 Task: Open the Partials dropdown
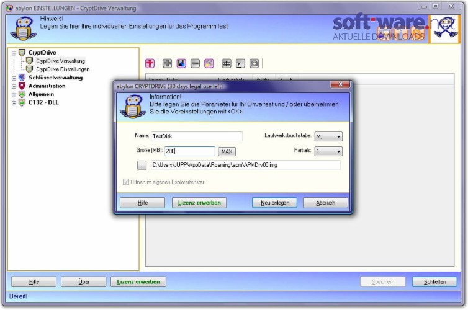click(328, 151)
